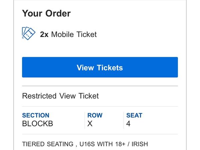Select the Restricted View Ticket label

coord(60,96)
